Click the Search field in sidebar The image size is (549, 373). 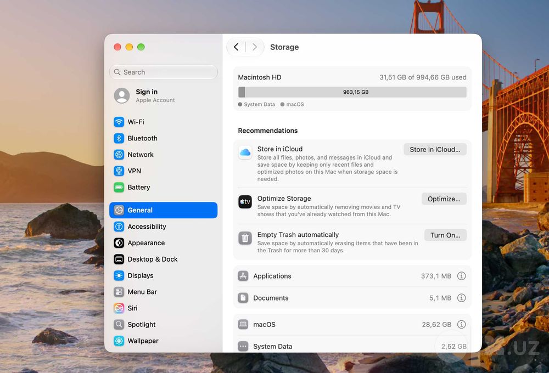(x=163, y=72)
